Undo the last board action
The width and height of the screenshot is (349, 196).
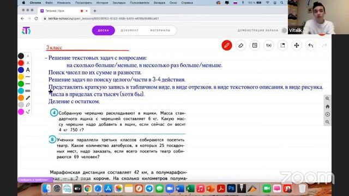coord(310,45)
